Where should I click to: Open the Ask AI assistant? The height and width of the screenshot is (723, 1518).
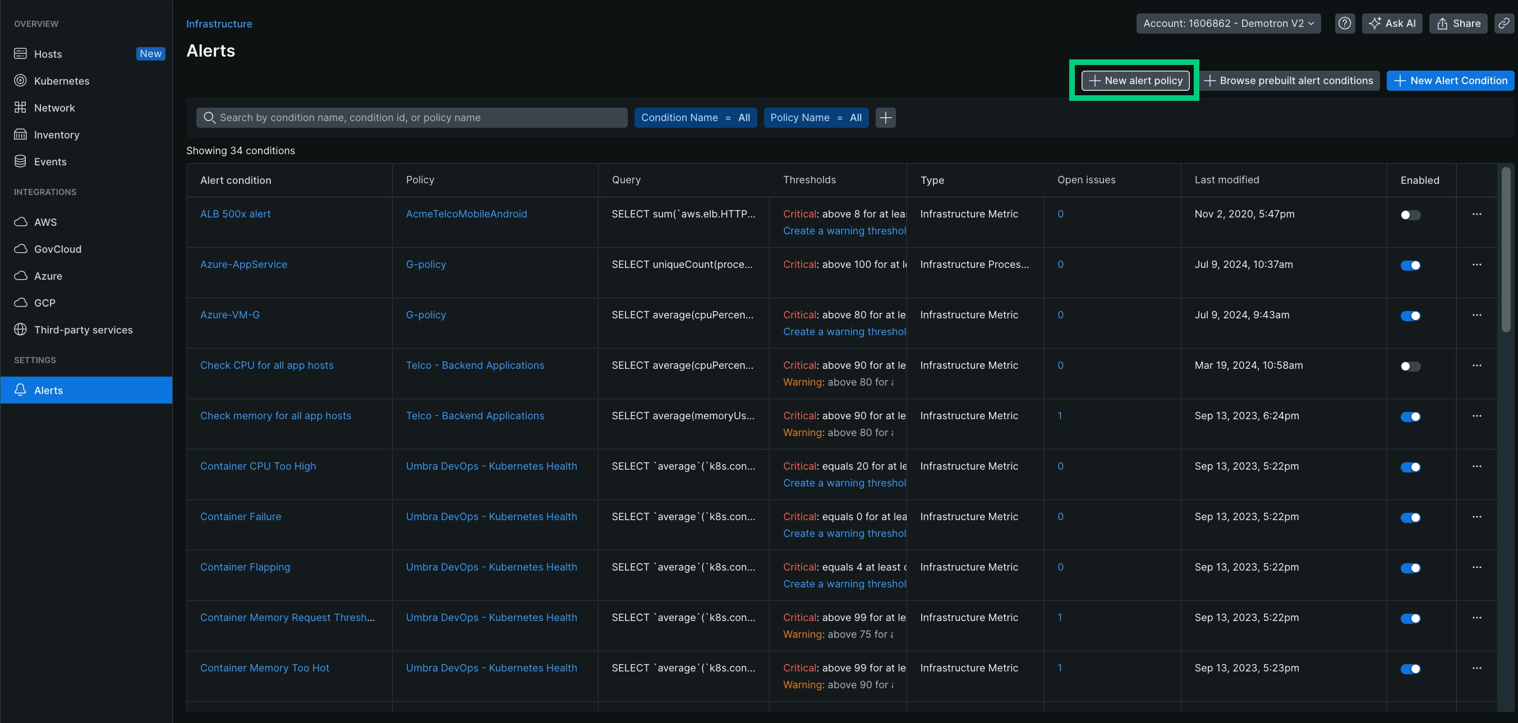(x=1392, y=24)
